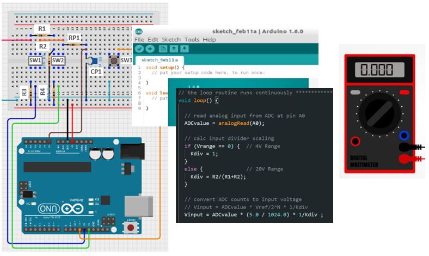Click the R1 resistor body on the breadboard
429x256 pixels.
42,35
